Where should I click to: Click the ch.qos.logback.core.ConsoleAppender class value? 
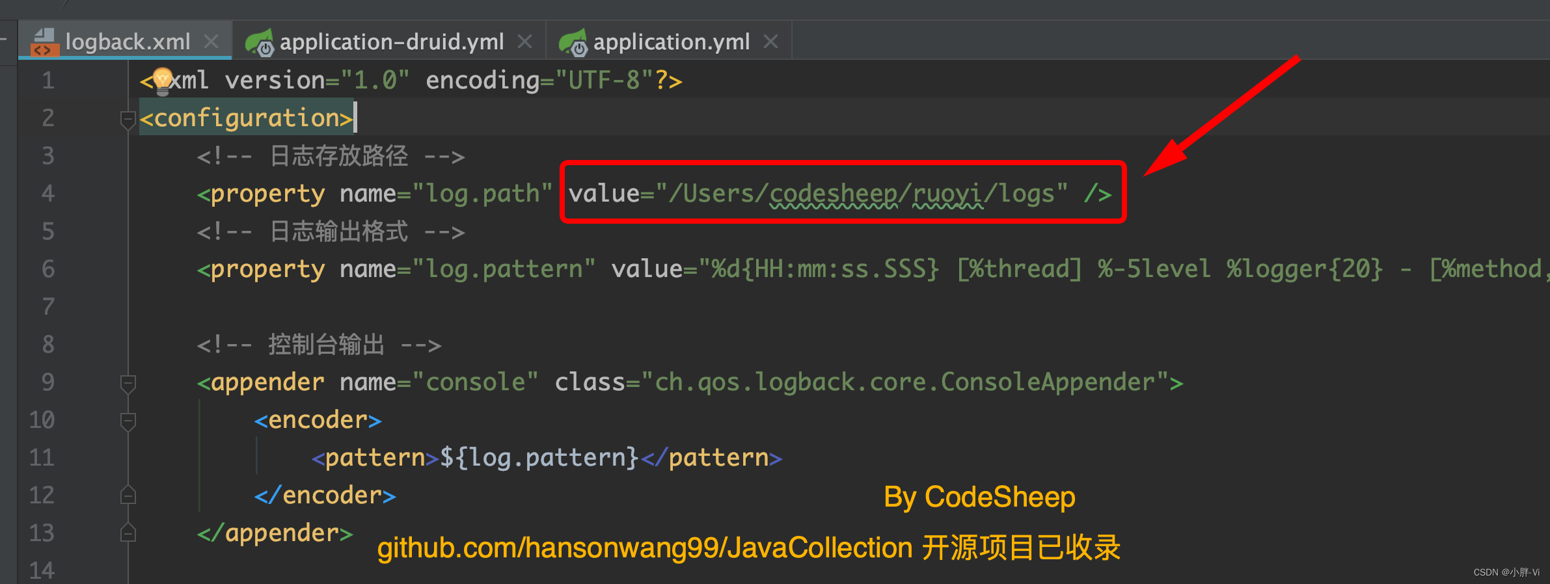pos(905,382)
